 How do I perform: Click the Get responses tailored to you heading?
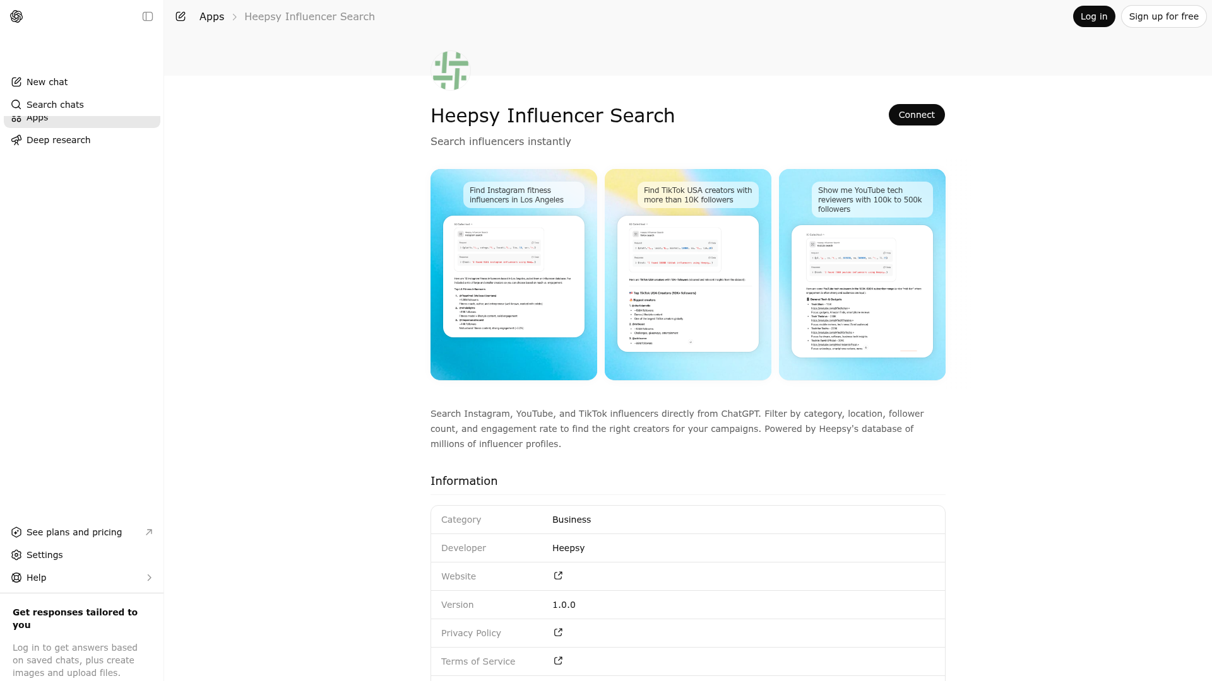click(x=75, y=619)
